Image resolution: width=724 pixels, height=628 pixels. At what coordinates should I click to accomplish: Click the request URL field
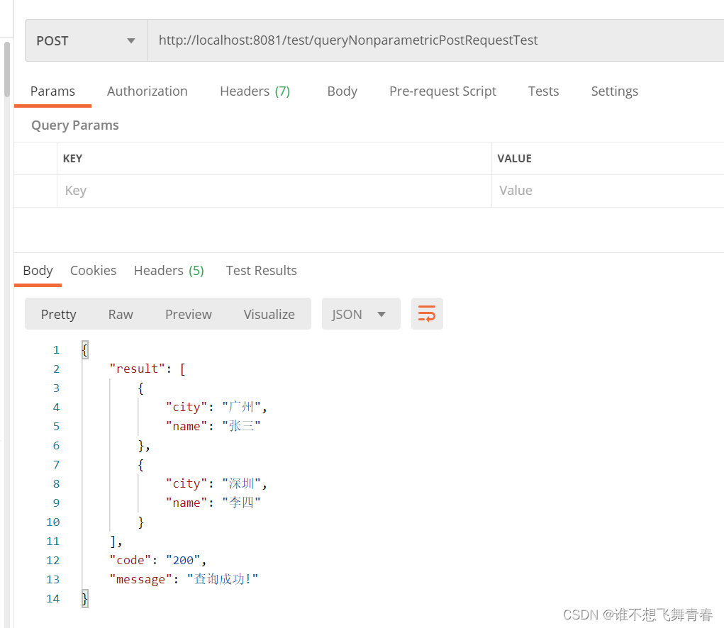pos(436,40)
